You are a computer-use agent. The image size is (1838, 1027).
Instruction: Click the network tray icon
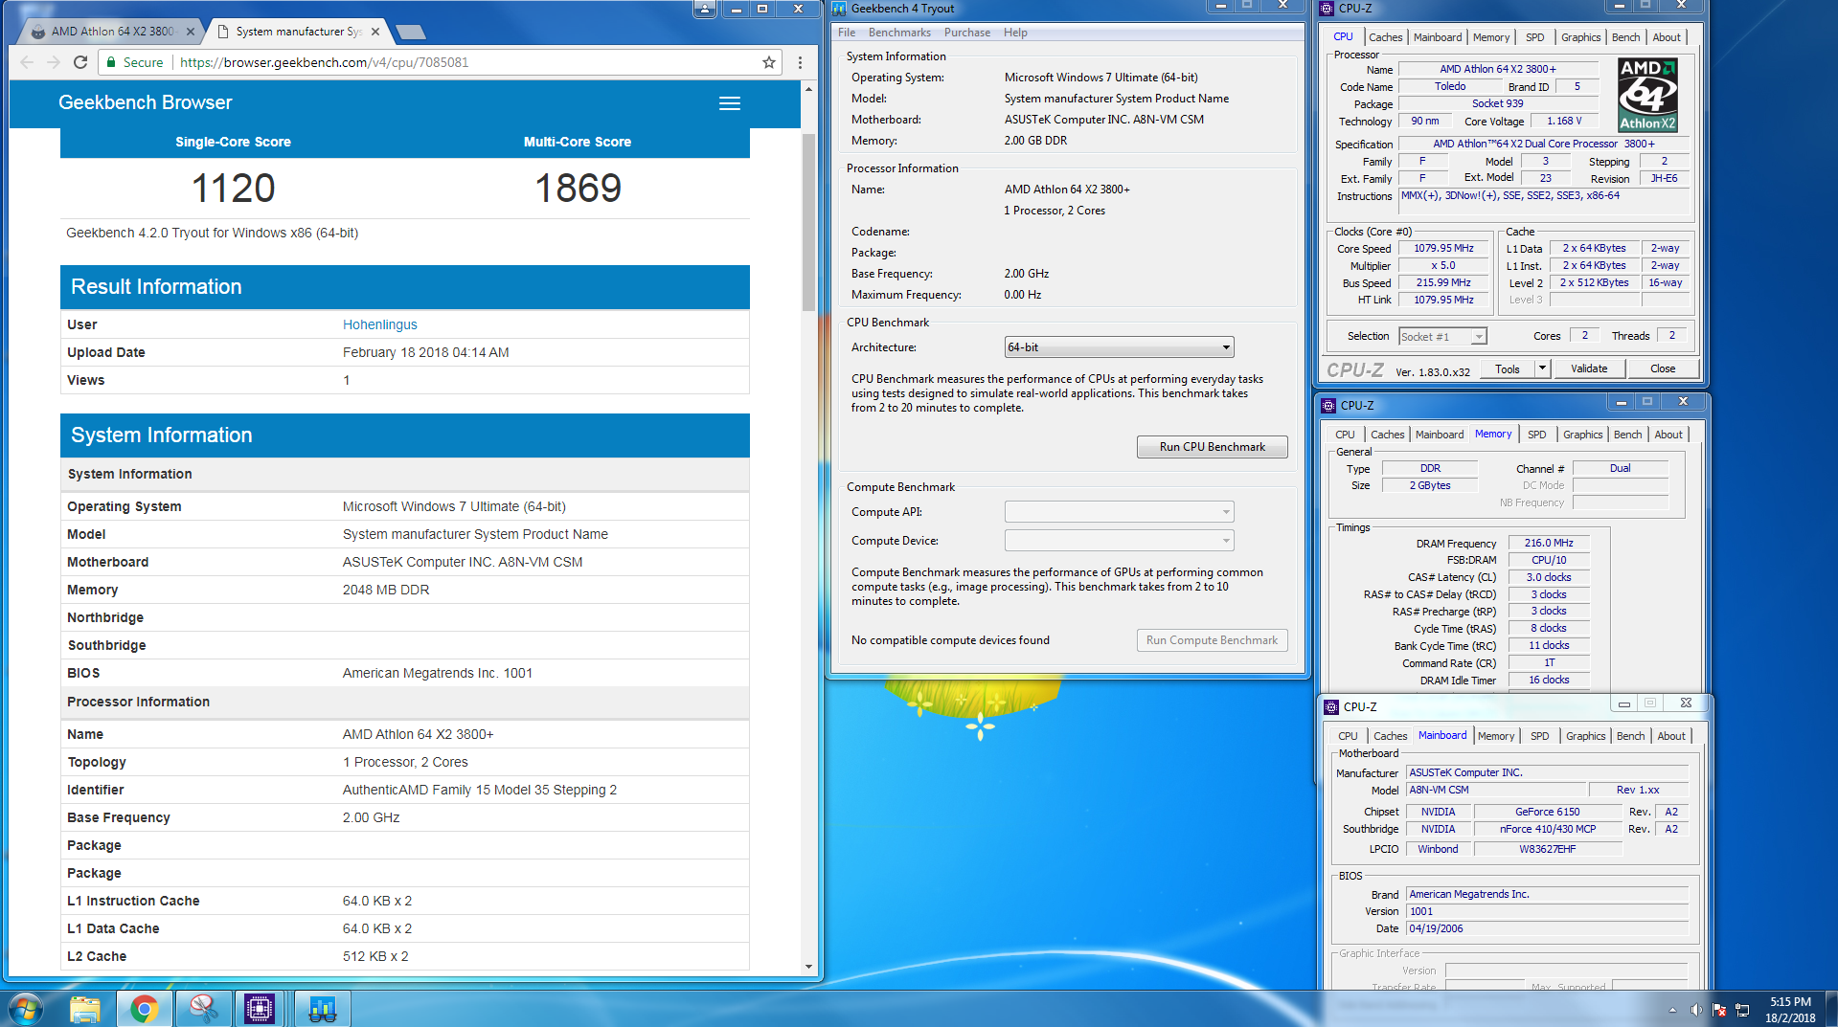[1742, 1010]
